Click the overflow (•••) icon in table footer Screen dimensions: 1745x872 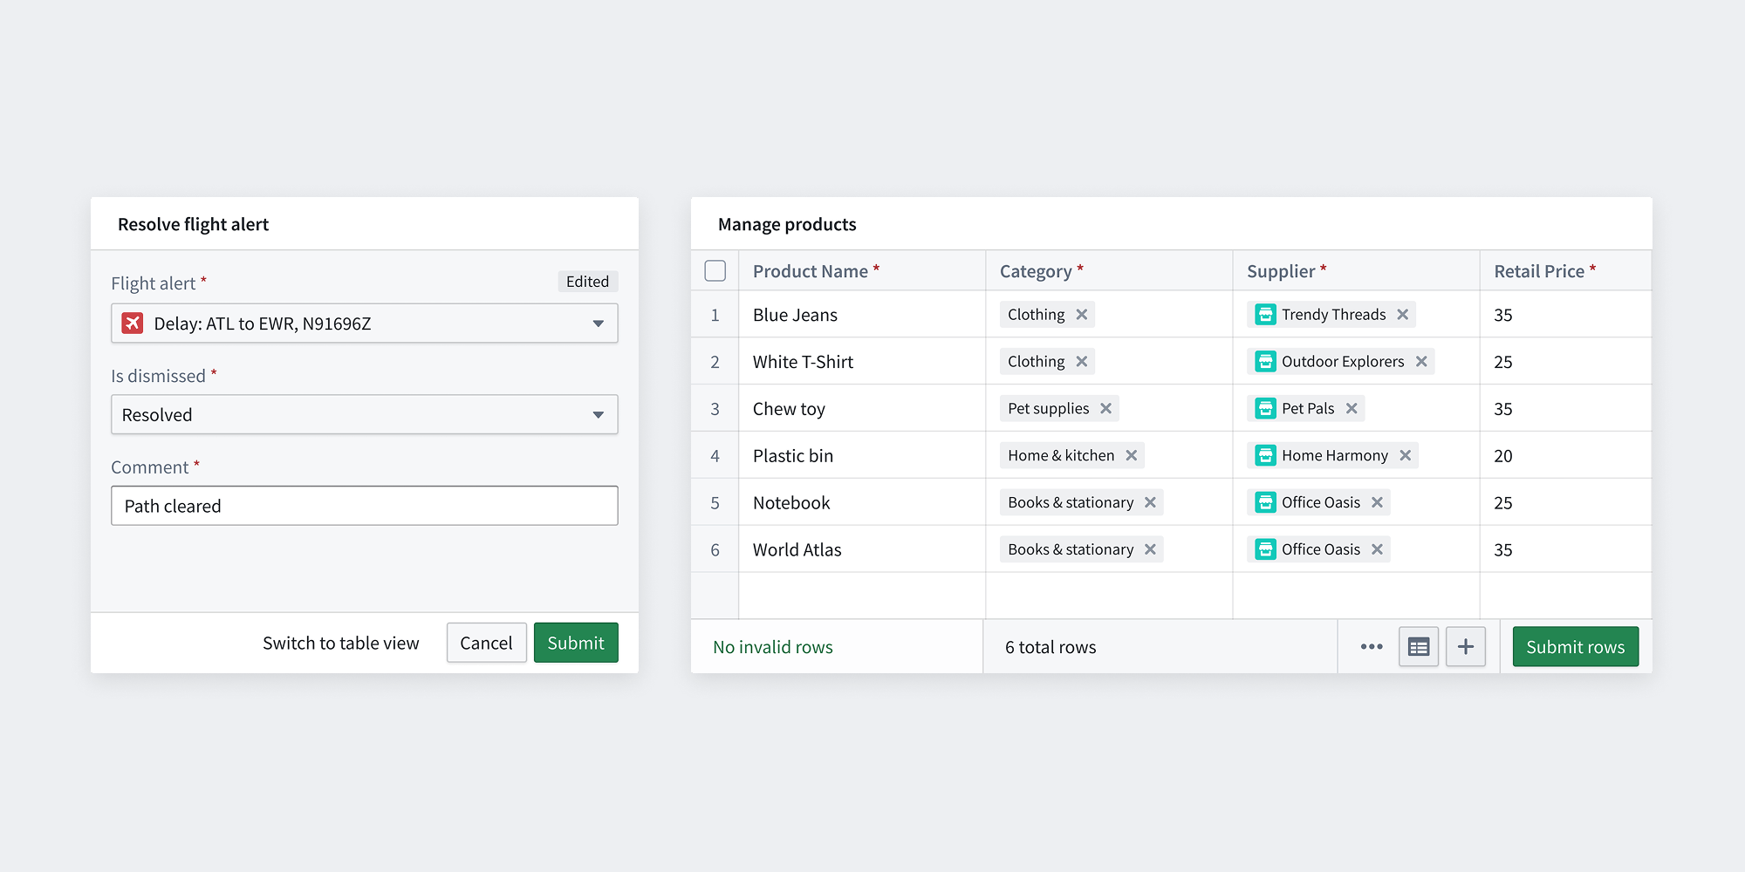(x=1371, y=646)
